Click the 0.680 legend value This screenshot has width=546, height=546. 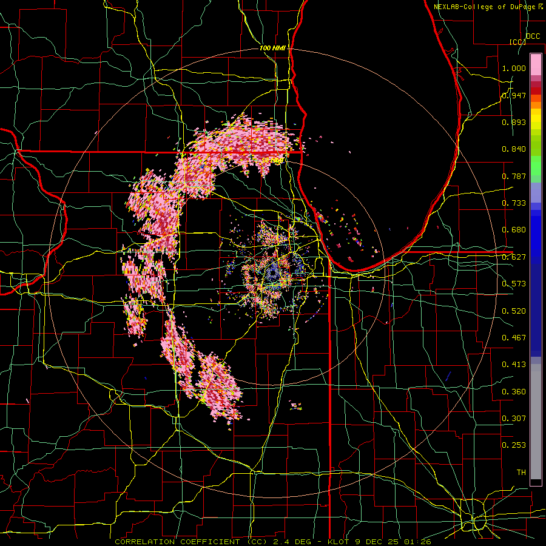[x=514, y=230]
